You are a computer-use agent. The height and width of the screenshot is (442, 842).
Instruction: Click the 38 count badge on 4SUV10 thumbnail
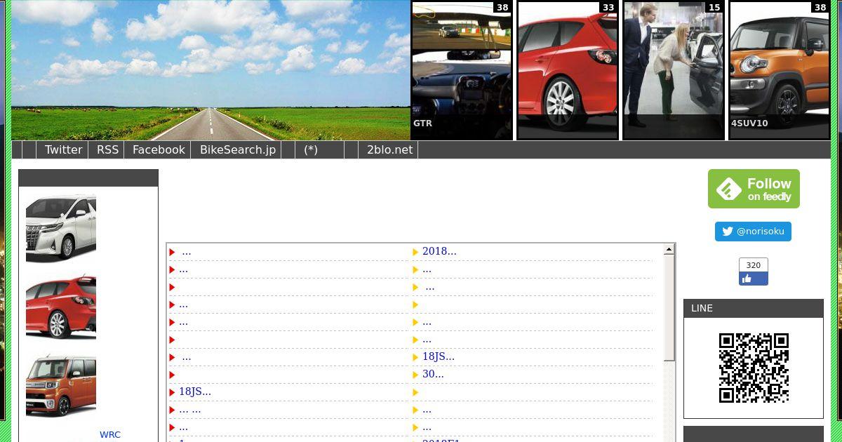(x=820, y=8)
